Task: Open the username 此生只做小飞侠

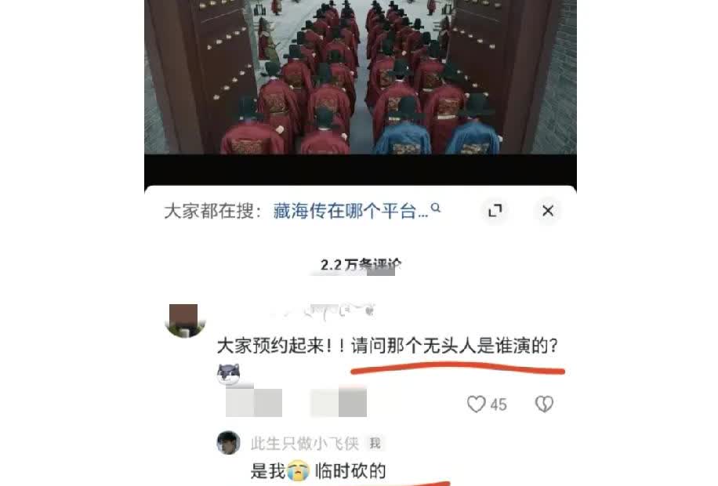Action: coord(304,444)
